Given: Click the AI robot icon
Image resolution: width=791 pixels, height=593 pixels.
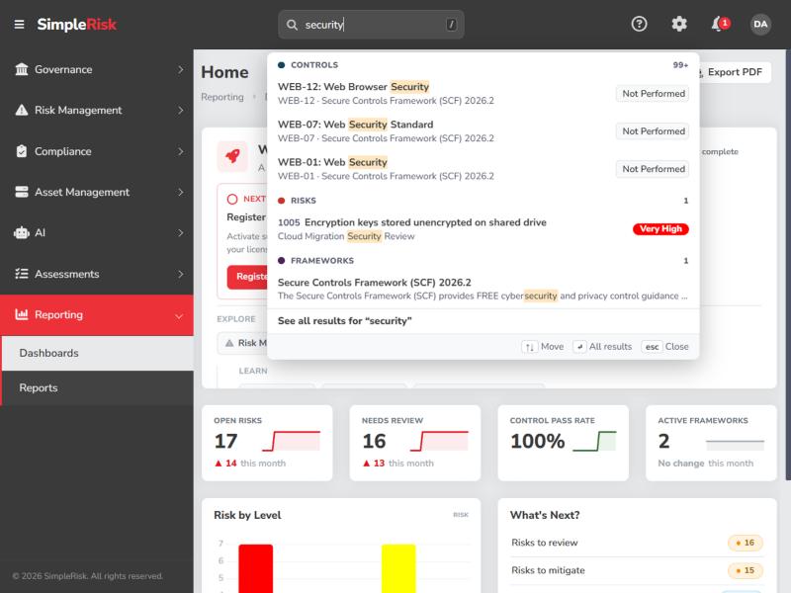Looking at the screenshot, I should click(x=22, y=233).
